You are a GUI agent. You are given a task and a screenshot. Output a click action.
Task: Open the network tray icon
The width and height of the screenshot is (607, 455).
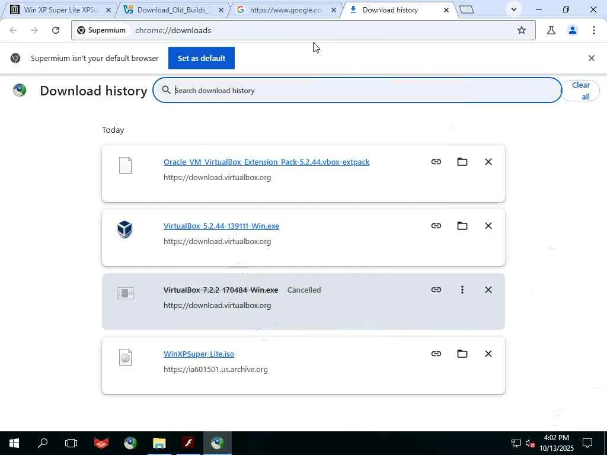(x=516, y=443)
